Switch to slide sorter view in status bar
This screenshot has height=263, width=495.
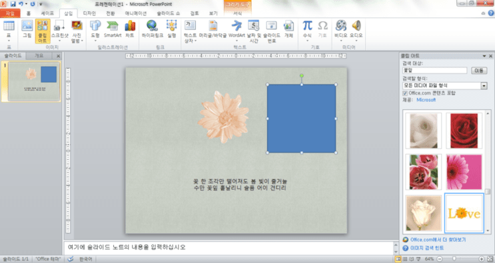tap(405, 259)
